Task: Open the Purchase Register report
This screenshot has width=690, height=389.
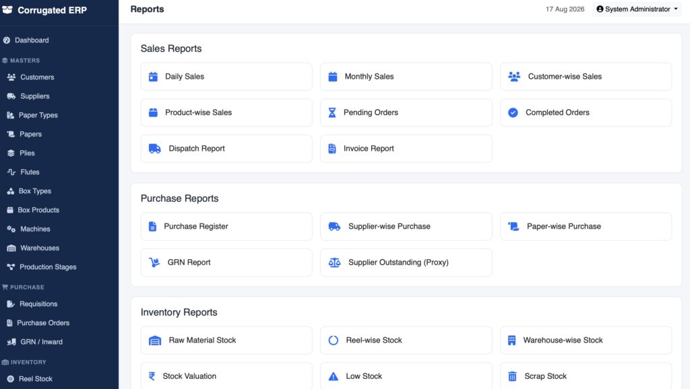Action: pos(226,226)
